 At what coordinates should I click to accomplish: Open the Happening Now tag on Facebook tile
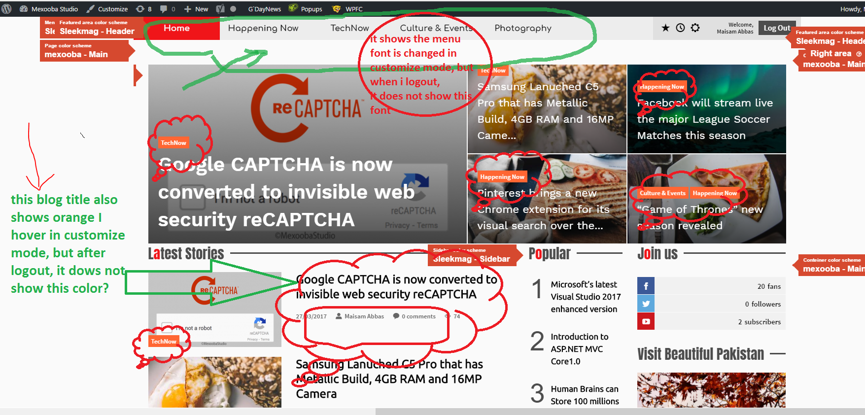click(x=662, y=87)
